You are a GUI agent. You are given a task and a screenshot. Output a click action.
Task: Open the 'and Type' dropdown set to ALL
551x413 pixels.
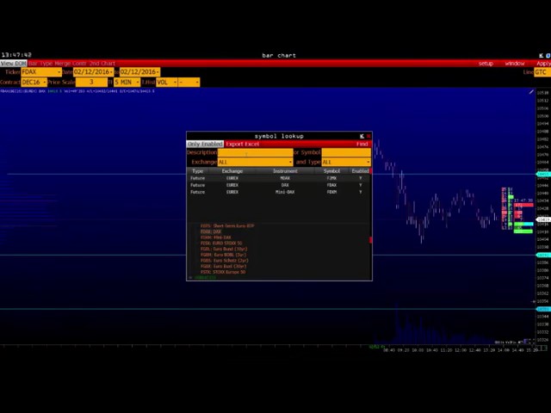[x=346, y=162]
